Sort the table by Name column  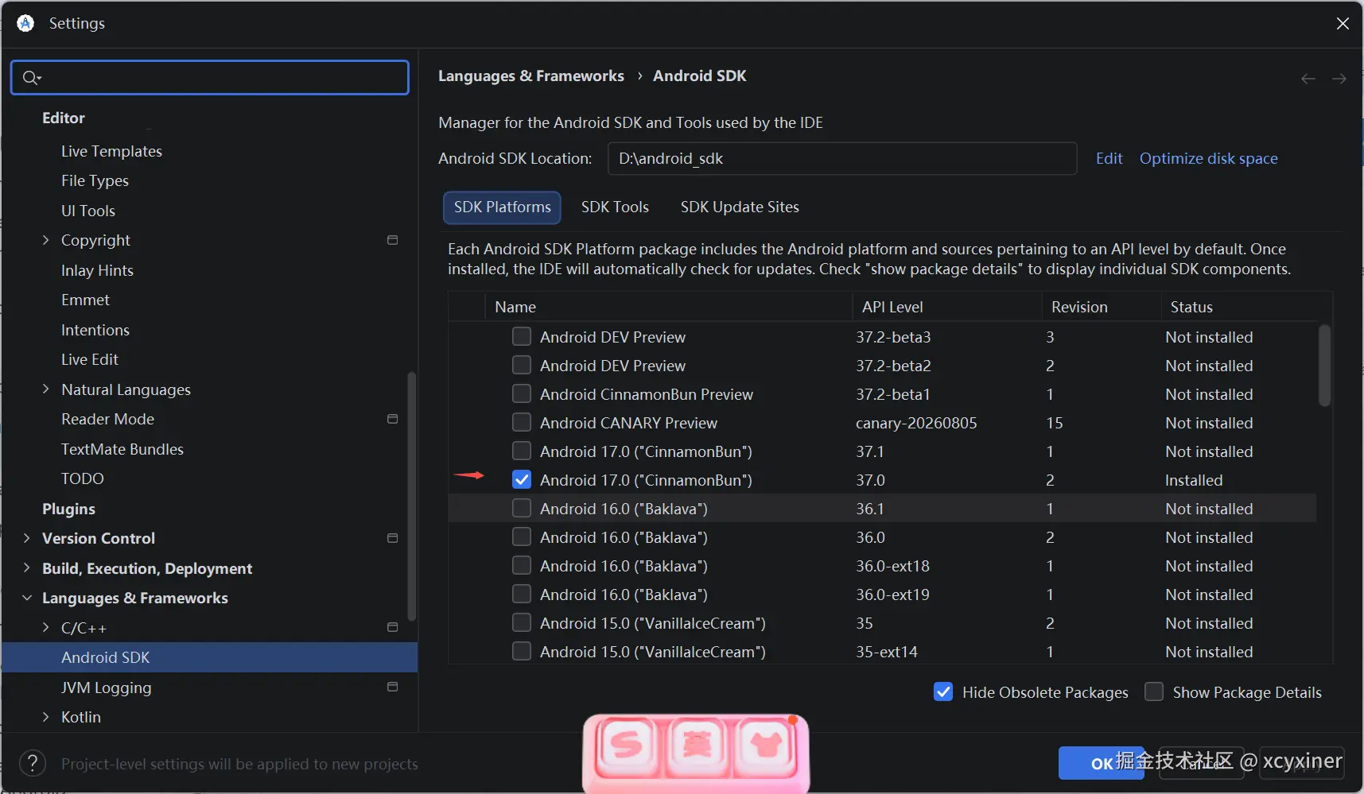tap(668, 307)
